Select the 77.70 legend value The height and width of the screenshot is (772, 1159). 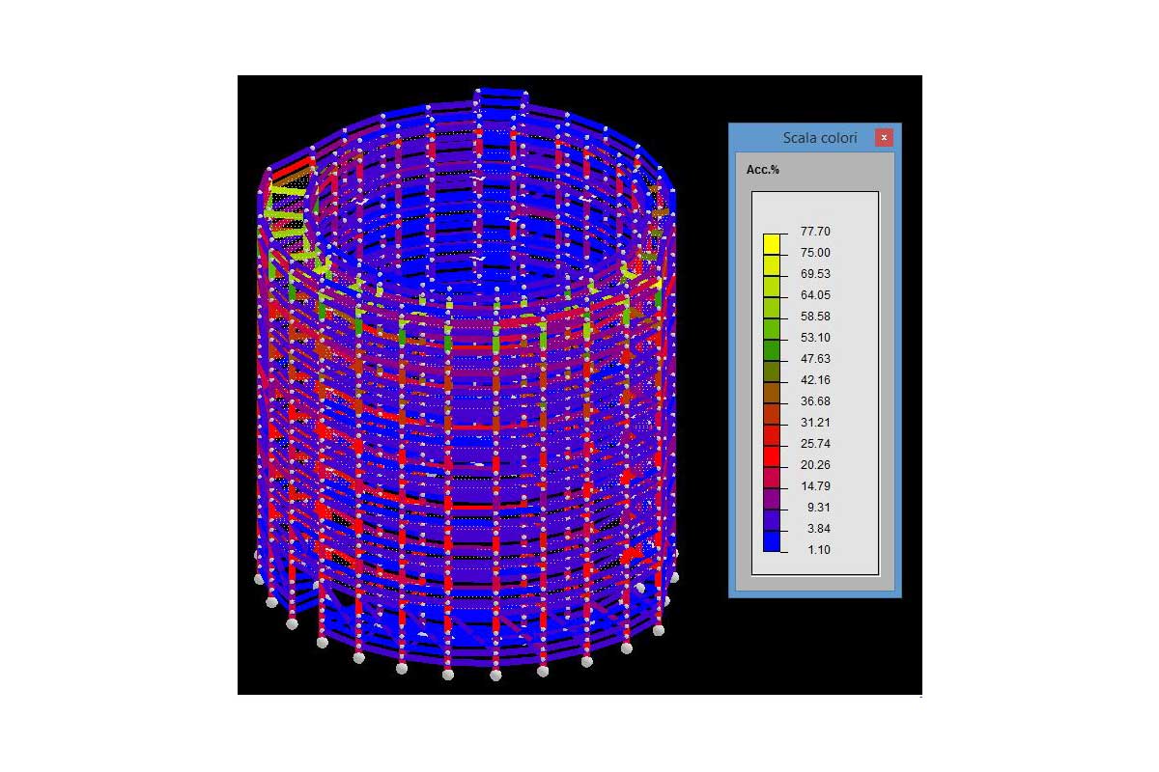815,232
